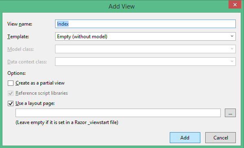
Task: Click the highlighted Index text
Action: click(x=63, y=24)
